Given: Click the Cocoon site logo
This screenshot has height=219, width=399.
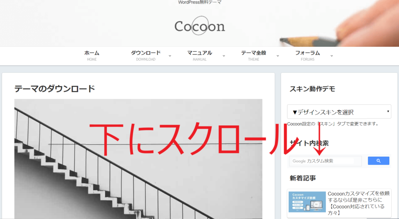Looking at the screenshot, I should pos(200,26).
